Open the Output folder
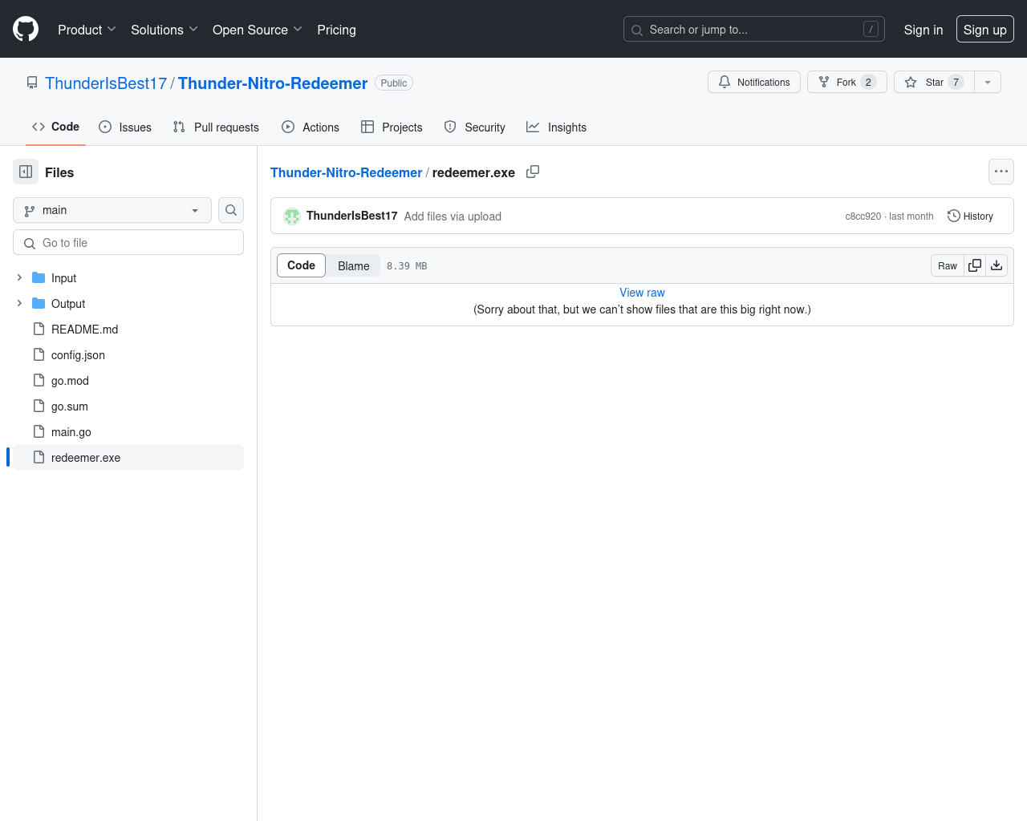 point(68,304)
